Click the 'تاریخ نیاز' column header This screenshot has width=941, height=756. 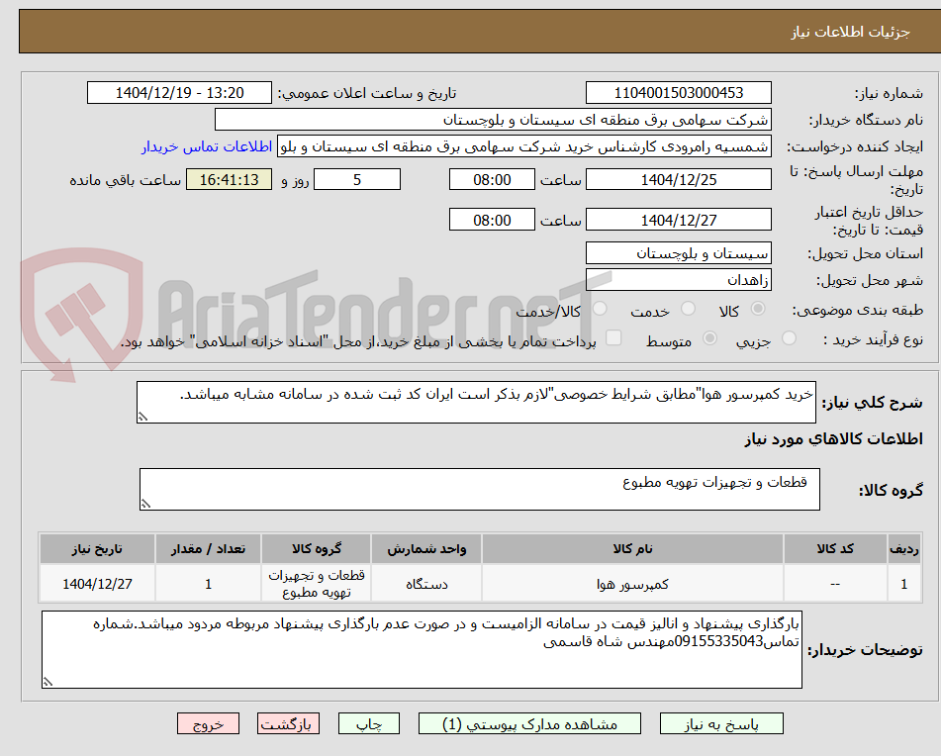coord(97,549)
